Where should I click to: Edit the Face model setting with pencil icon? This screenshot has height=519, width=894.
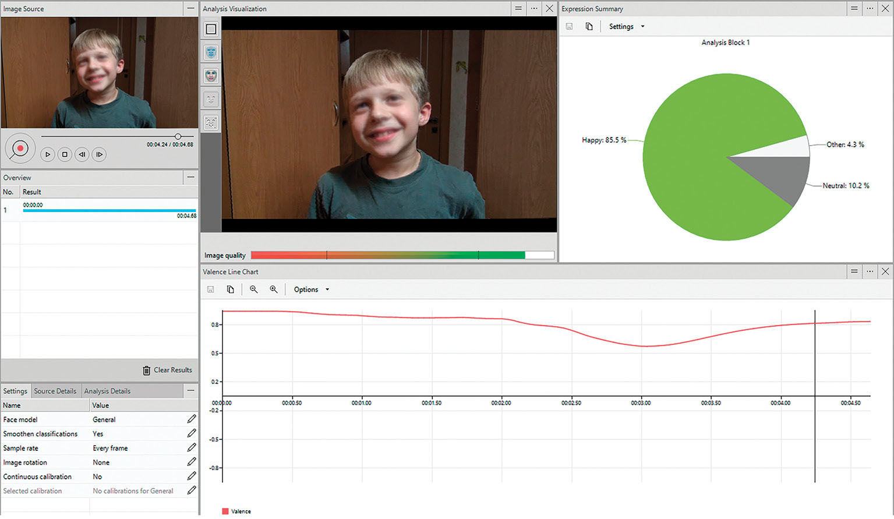tap(192, 419)
